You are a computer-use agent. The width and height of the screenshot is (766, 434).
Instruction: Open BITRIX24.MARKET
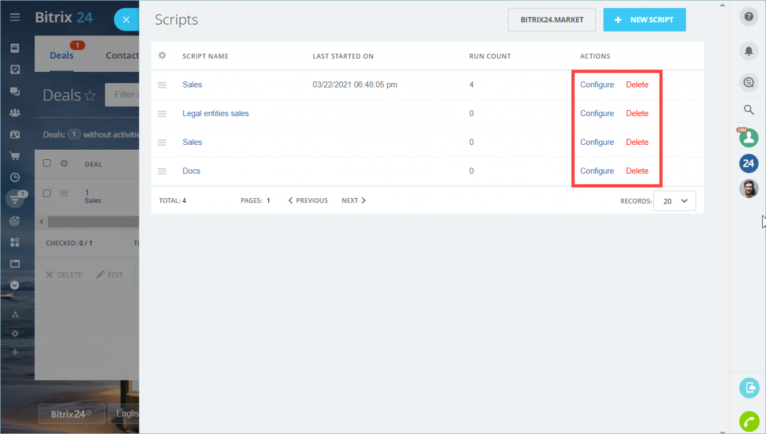click(552, 20)
